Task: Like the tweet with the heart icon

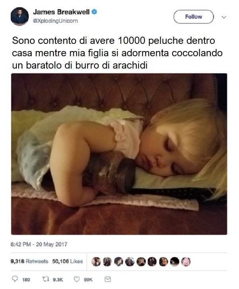Action: pyautogui.click(x=76, y=279)
